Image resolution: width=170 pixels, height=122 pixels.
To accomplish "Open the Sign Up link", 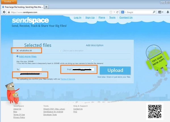I will click(x=90, y=18).
